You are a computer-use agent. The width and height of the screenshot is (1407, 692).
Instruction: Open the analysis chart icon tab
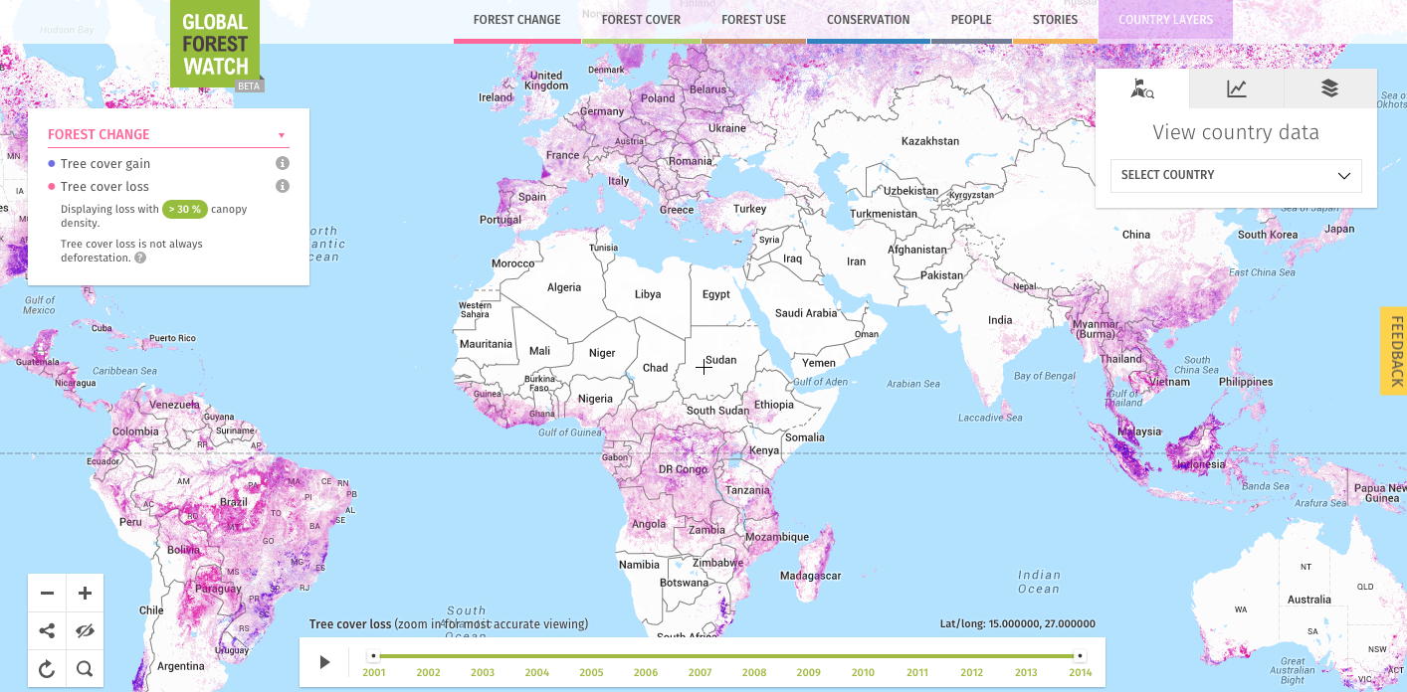pyautogui.click(x=1236, y=88)
